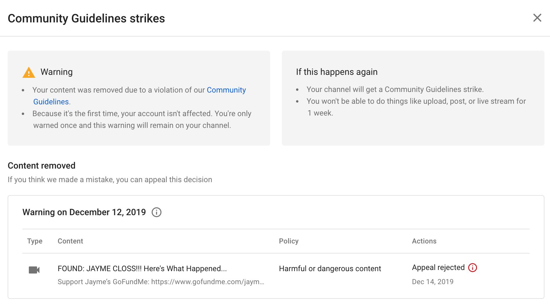The width and height of the screenshot is (550, 308).
Task: Click the Dec 14, 2019 date
Action: tap(433, 282)
